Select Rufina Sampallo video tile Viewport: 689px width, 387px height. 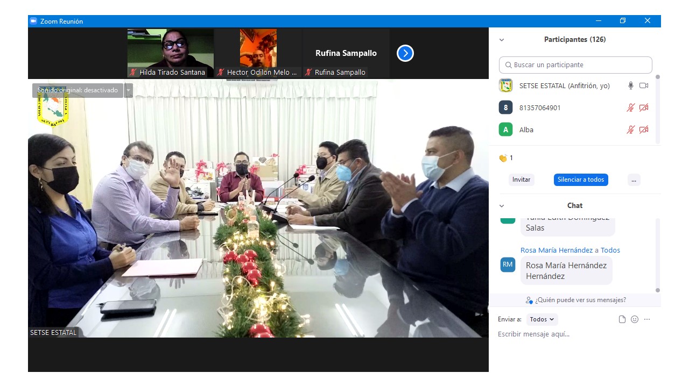[x=346, y=53]
